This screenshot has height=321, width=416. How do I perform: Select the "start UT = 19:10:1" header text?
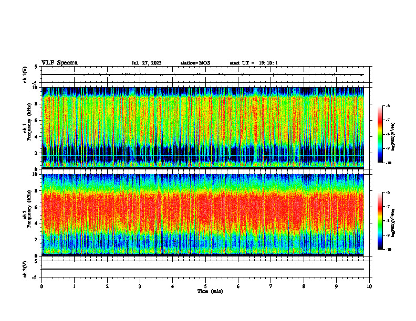coord(254,63)
